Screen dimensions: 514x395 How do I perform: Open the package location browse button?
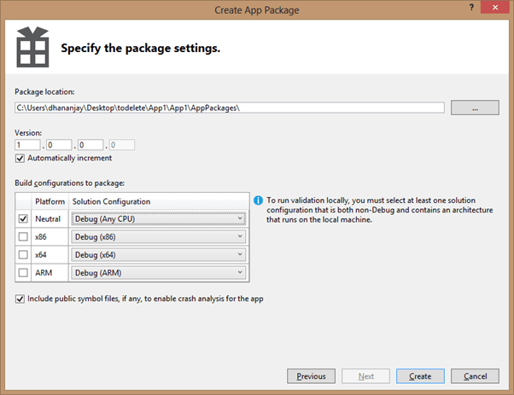point(474,107)
